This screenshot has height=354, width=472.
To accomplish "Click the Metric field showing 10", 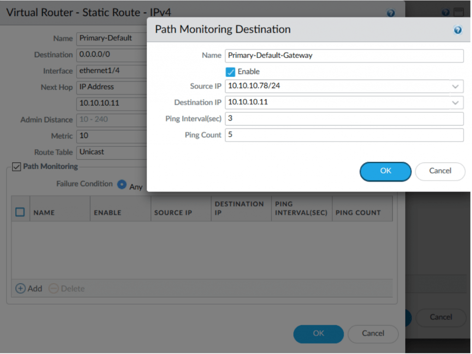I will (112, 136).
